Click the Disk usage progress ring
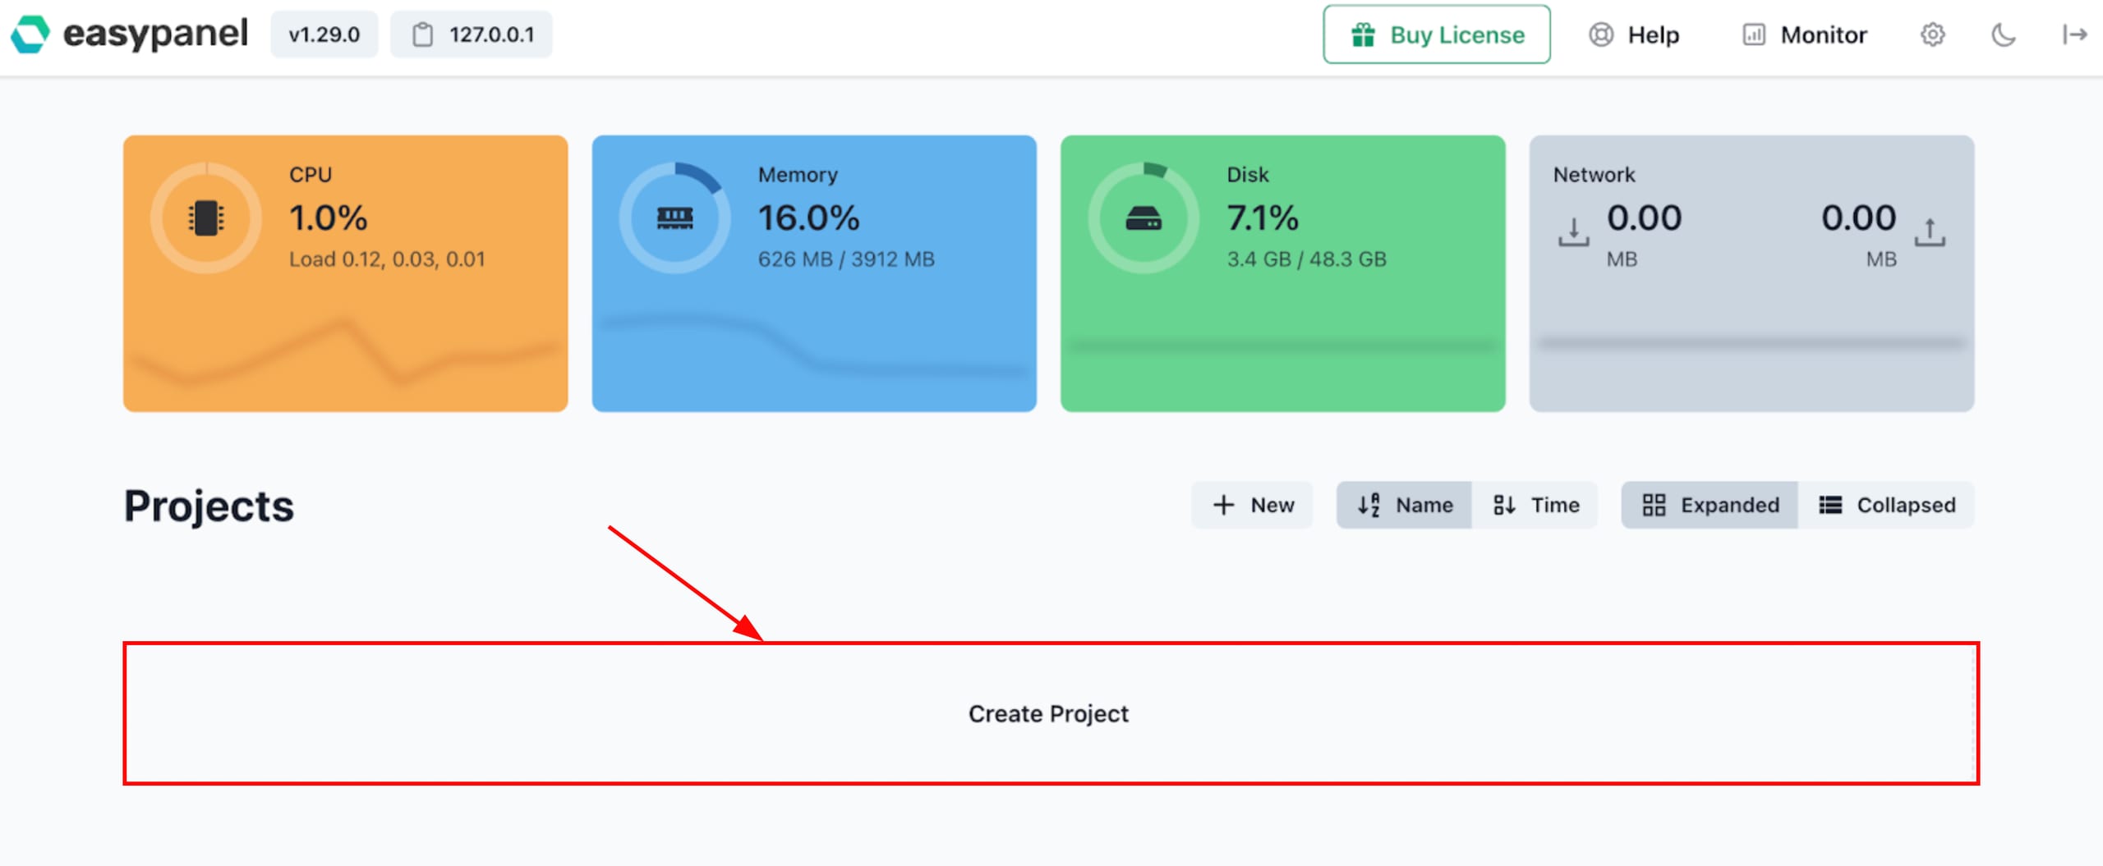This screenshot has height=866, width=2103. point(1144,217)
